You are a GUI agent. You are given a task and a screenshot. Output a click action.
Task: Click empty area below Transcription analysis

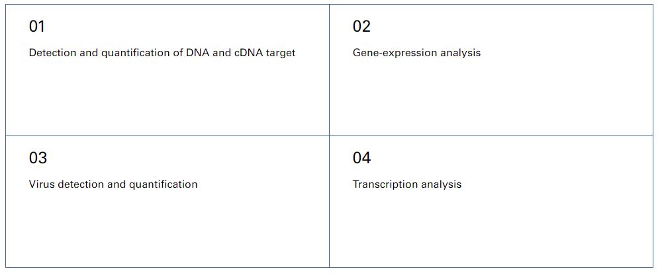click(491, 229)
